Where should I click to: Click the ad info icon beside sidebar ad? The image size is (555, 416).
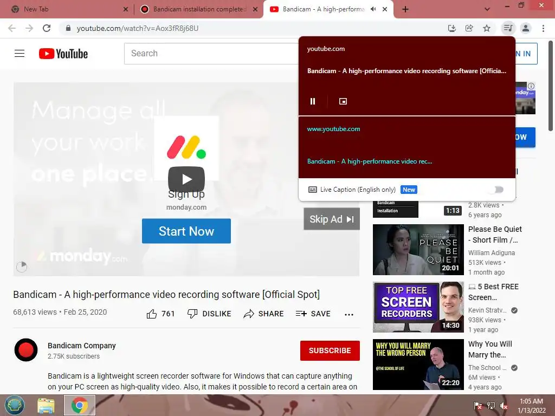(x=531, y=86)
